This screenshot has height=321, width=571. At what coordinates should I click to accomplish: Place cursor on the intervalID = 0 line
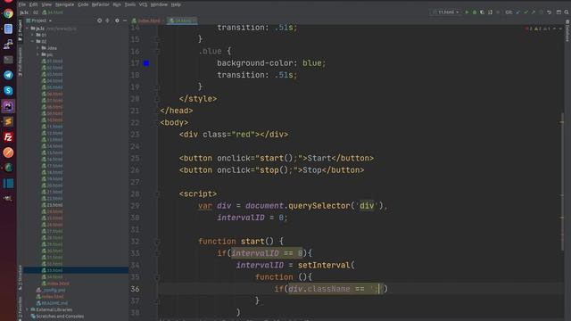click(252, 218)
